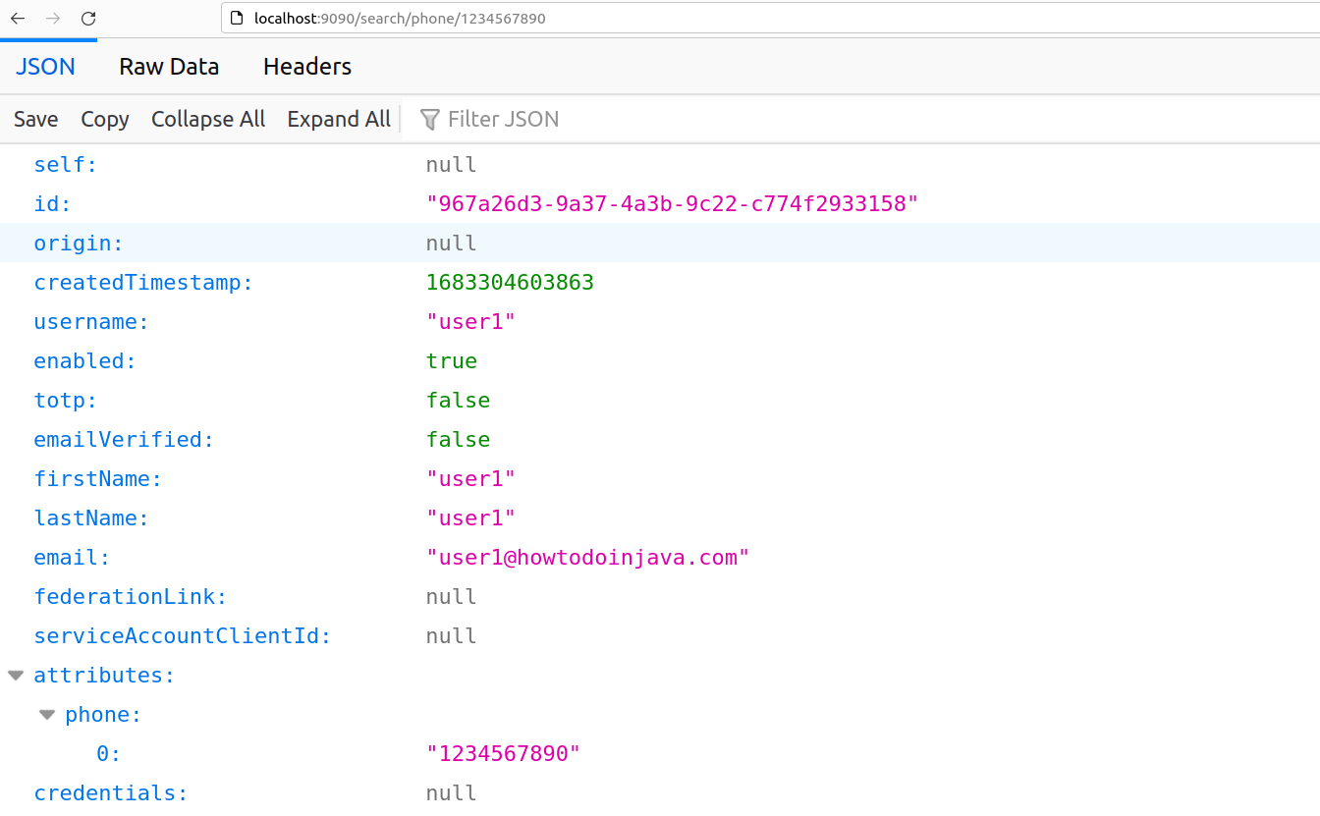The height and width of the screenshot is (816, 1320).
Task: Select the email row value
Action: (587, 558)
